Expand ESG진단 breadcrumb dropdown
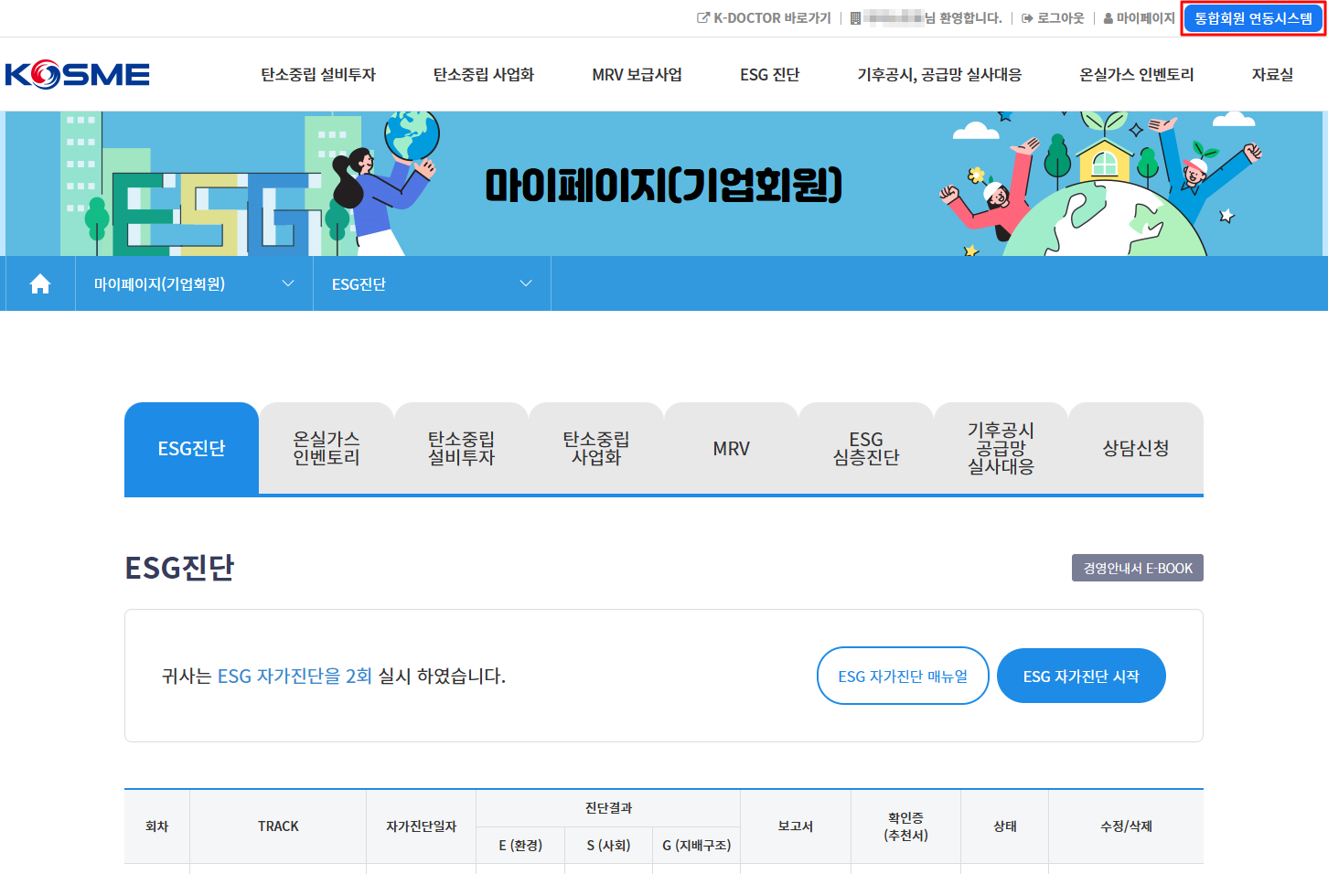The image size is (1328, 874). pyautogui.click(x=432, y=284)
